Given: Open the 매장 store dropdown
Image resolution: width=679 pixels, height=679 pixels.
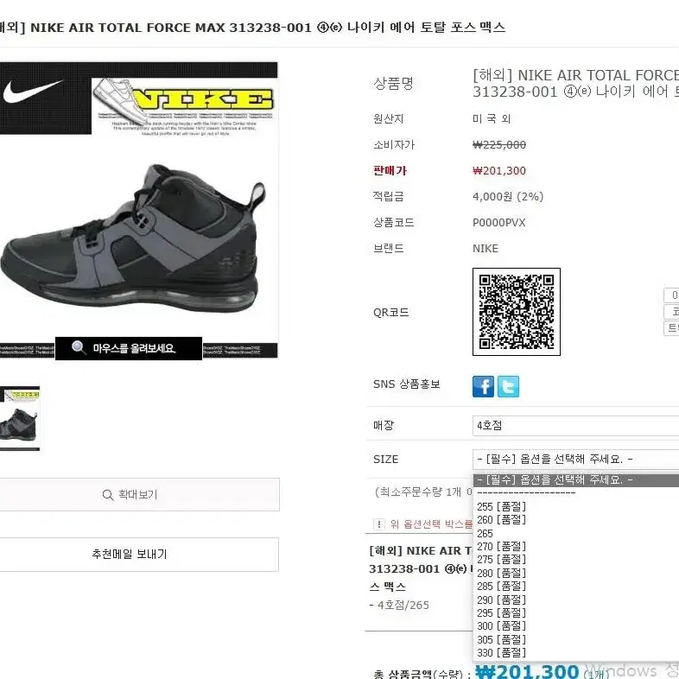Looking at the screenshot, I should click(575, 425).
